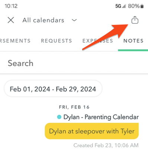
Task: Tap the 10:12 status bar clock
Action: [x=11, y=6]
